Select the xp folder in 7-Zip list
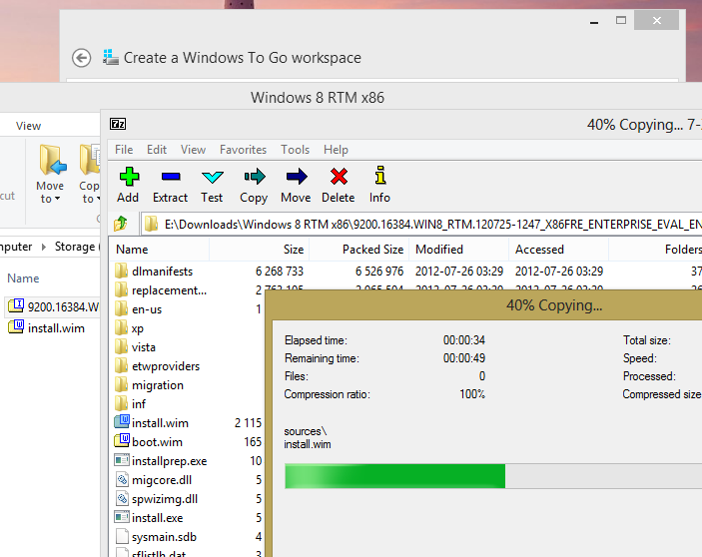Screen dimensions: 702x557 click(x=138, y=328)
